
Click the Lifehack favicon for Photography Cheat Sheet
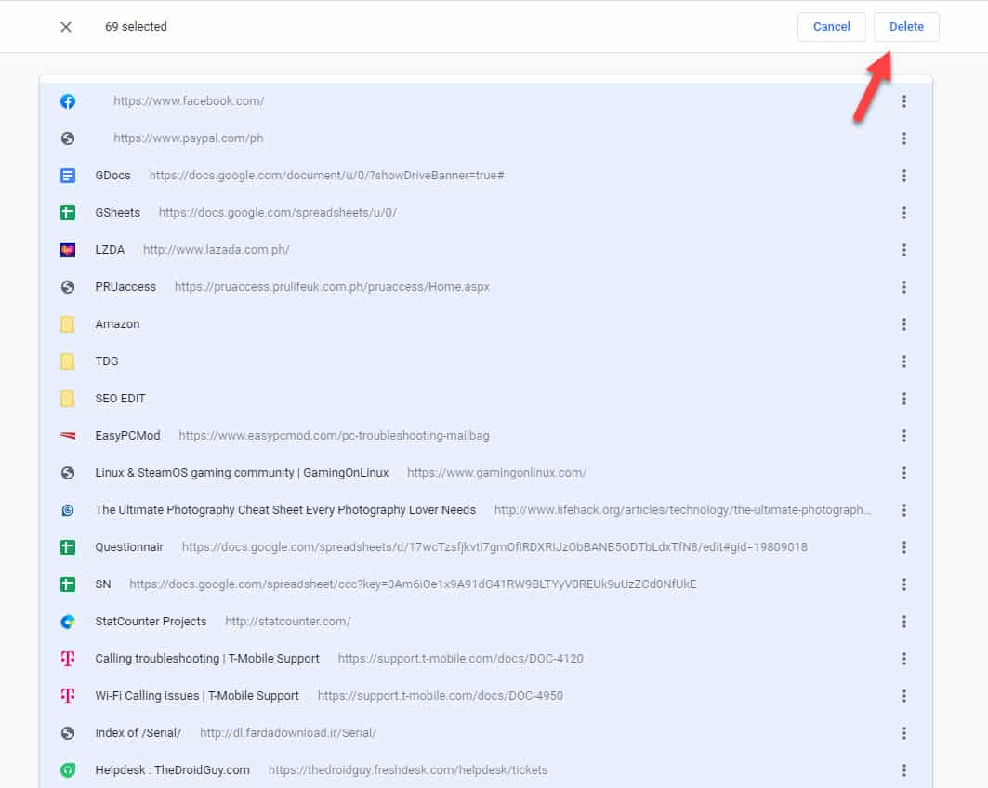click(68, 510)
